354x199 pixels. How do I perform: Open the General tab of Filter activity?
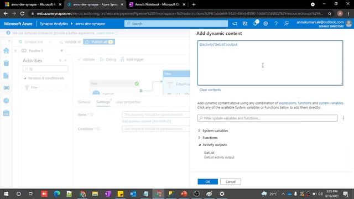[x=84, y=102]
